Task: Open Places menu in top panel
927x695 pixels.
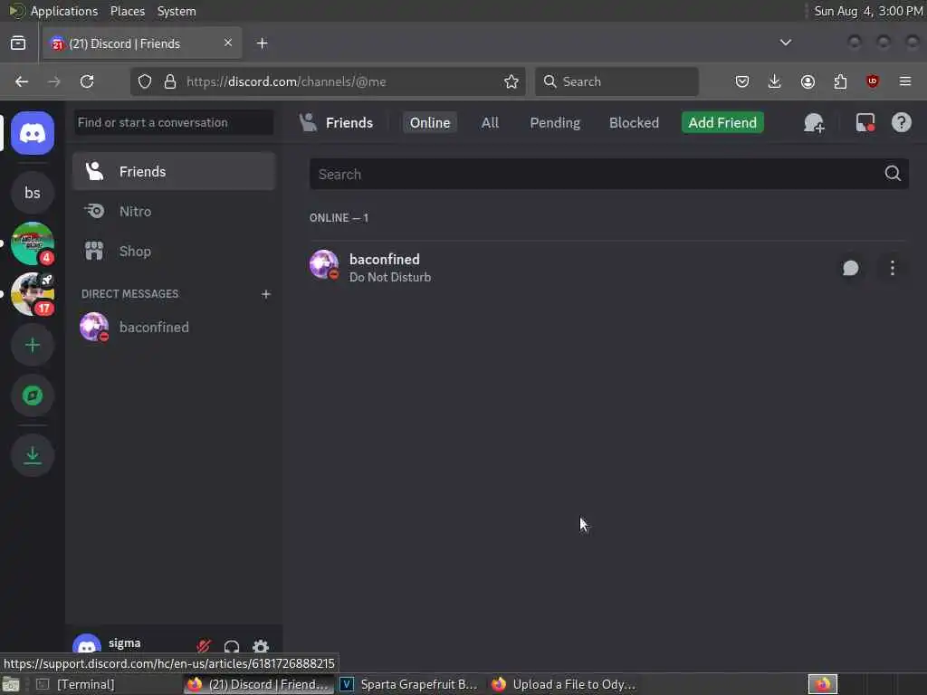Action: coord(127,11)
